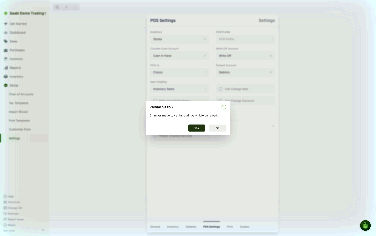
Task: Open the Inventory sidebar section
Action: pyautogui.click(x=16, y=77)
